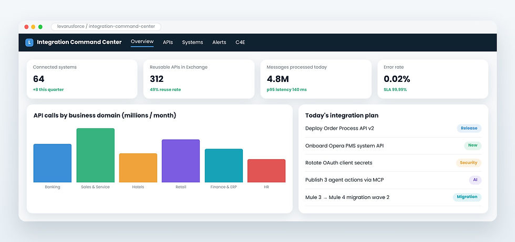The height and width of the screenshot is (242, 515).
Task: Click the SLA 99.99% label
Action: (x=395, y=90)
